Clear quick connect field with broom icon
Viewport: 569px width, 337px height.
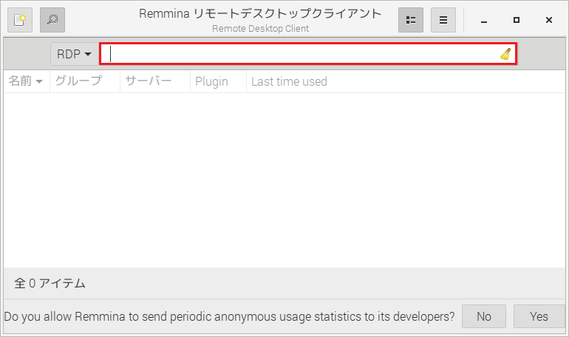(x=505, y=54)
